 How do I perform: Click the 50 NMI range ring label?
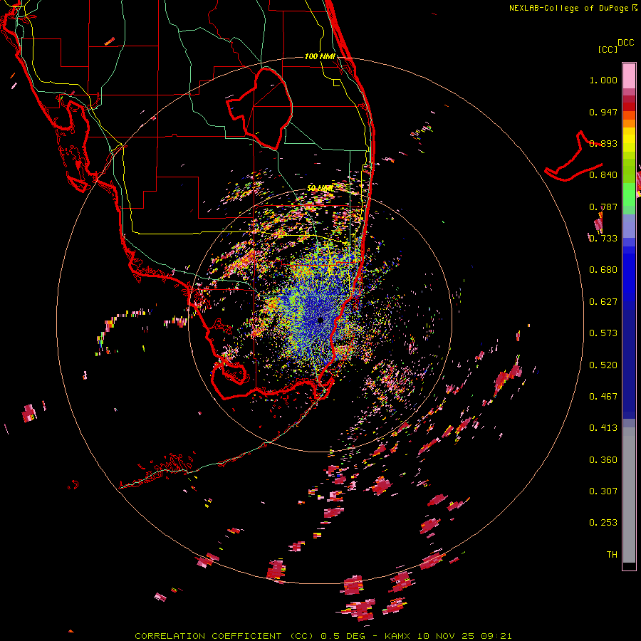[x=320, y=188]
